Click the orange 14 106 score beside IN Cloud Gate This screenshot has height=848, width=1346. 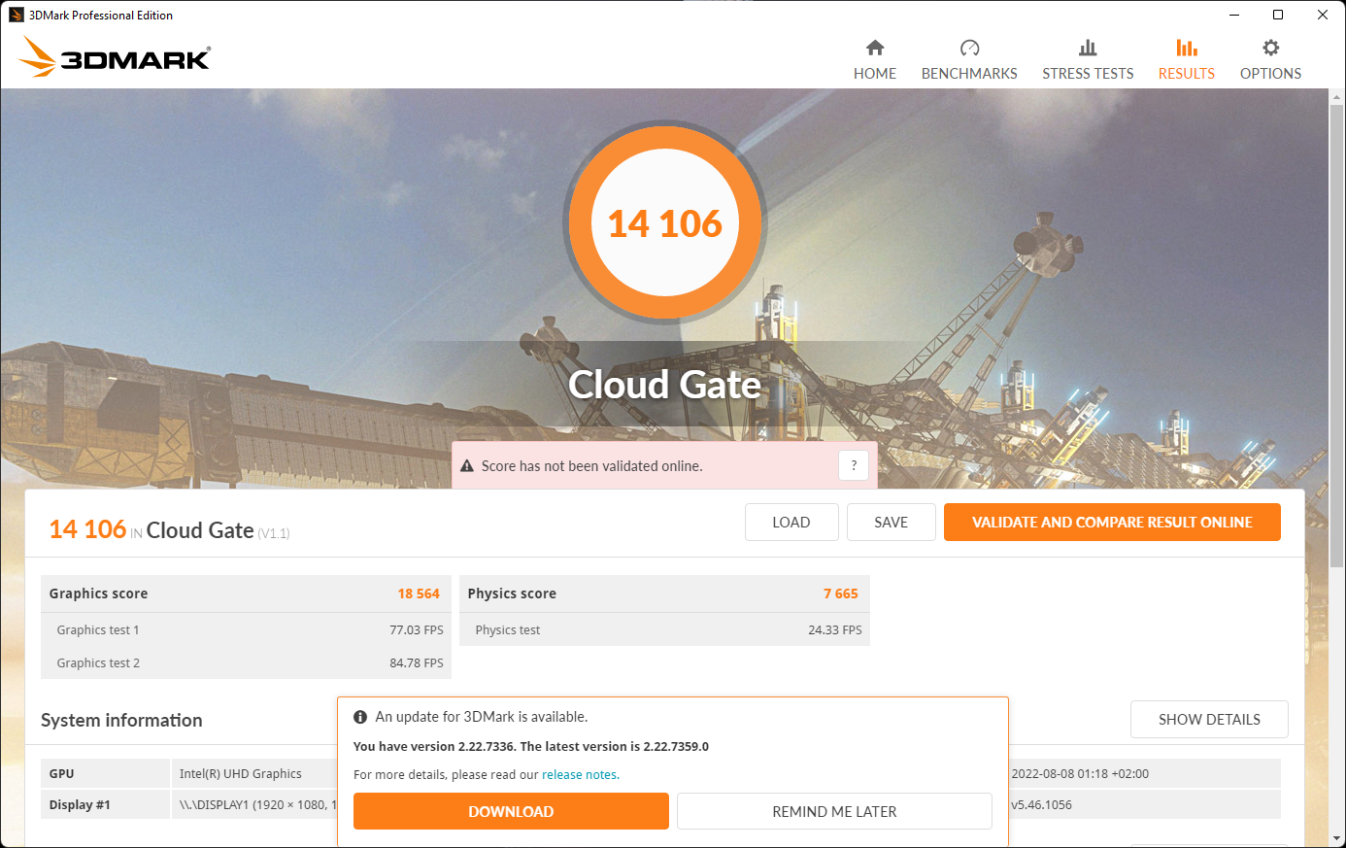[87, 529]
